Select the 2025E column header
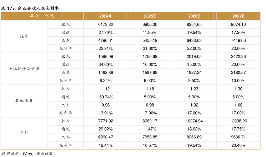 click(150, 16)
